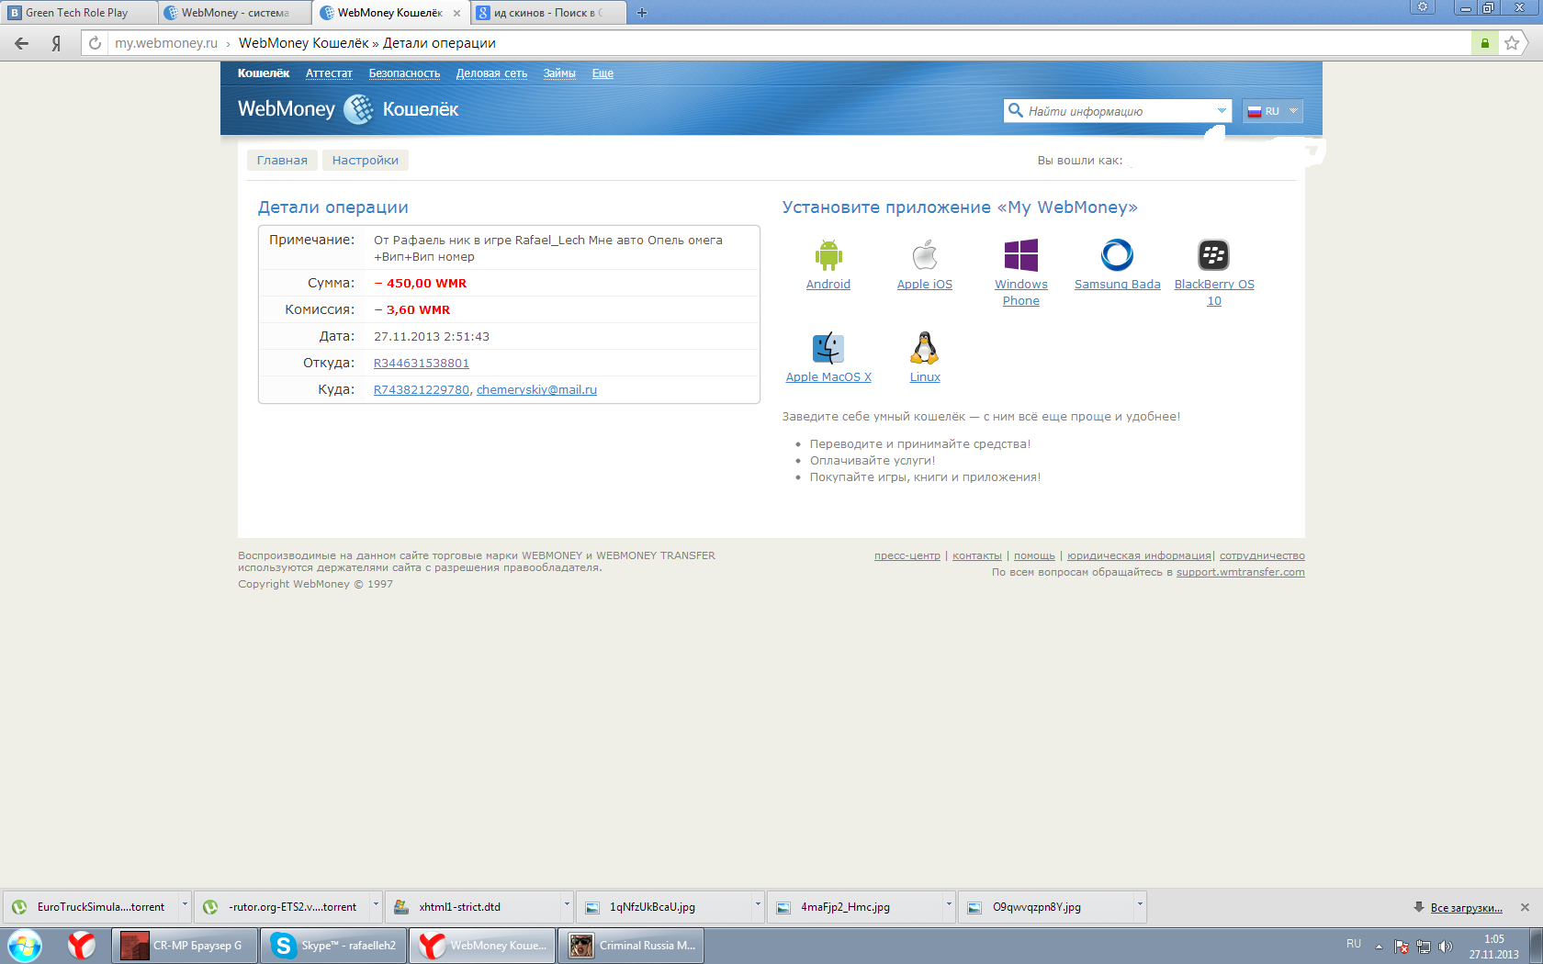Select the BlackBerry OS 10 icon
The width and height of the screenshot is (1543, 964).
(x=1214, y=255)
